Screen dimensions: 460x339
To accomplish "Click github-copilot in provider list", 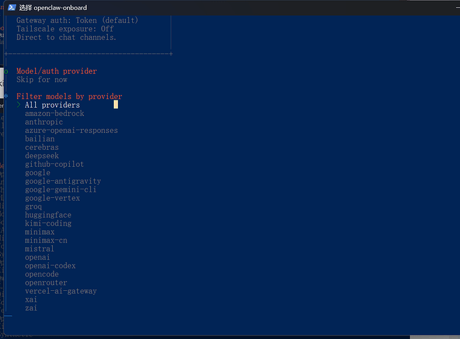I will coord(54,164).
